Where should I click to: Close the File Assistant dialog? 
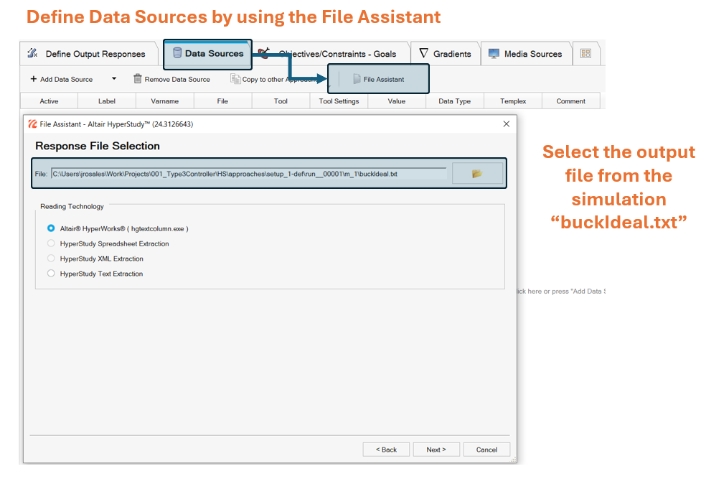(x=506, y=124)
